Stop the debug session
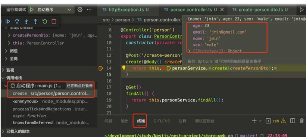The height and width of the screenshot is (137, 306). [54, 22]
